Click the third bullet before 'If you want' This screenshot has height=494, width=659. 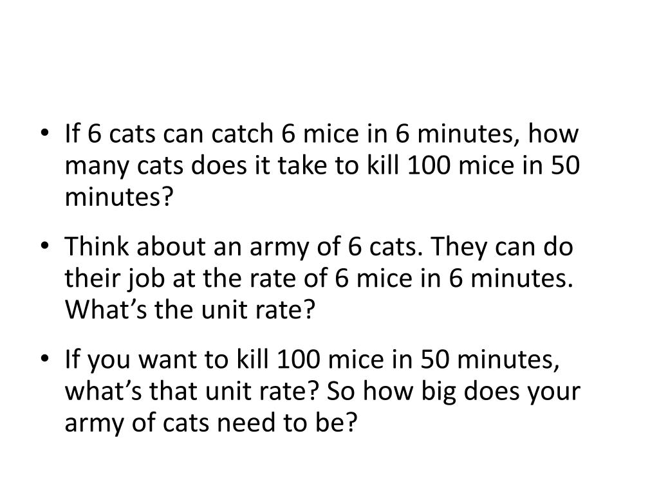[45, 359]
